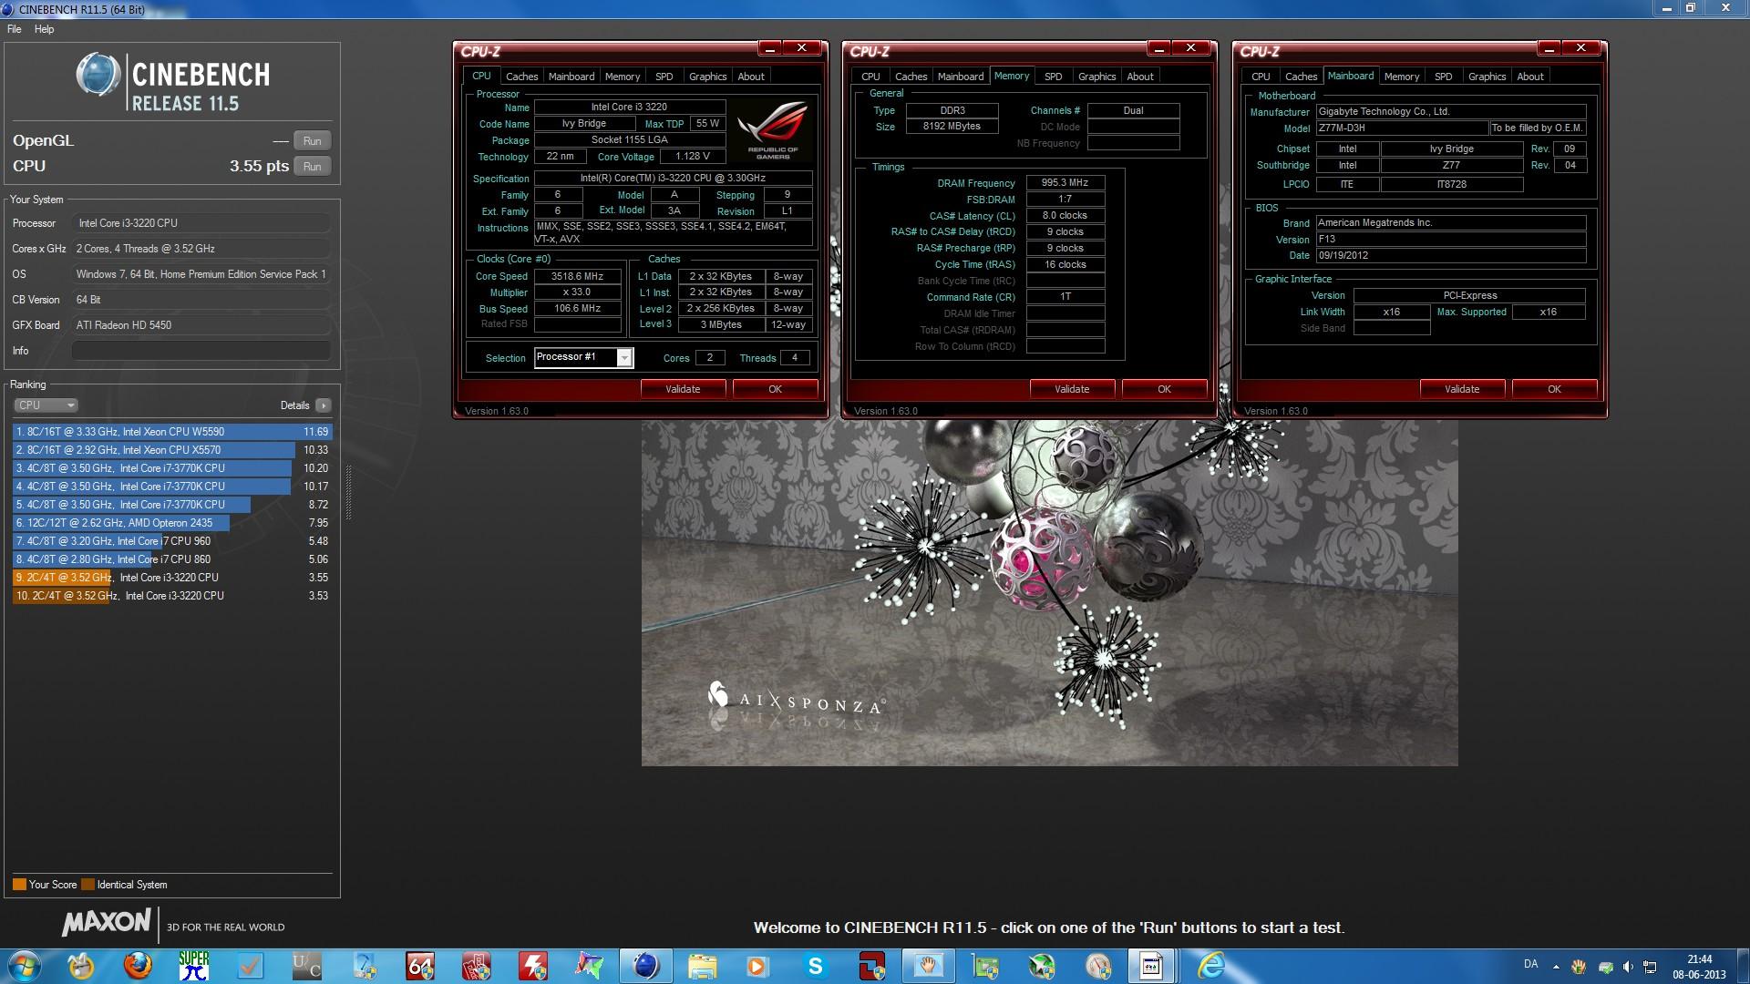Image resolution: width=1750 pixels, height=984 pixels.
Task: Click the checkmark app taskbar icon
Action: (x=250, y=966)
